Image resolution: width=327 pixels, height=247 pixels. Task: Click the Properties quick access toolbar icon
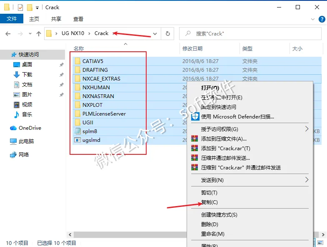20,8
